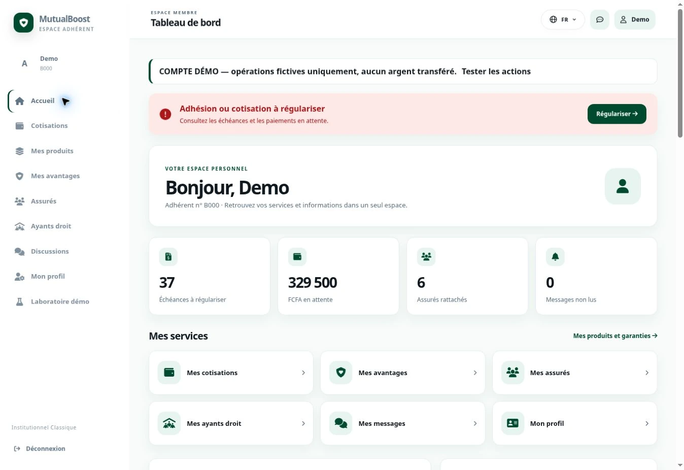
Task: Click the sidebar Demo B000 member block
Action: click(x=64, y=63)
